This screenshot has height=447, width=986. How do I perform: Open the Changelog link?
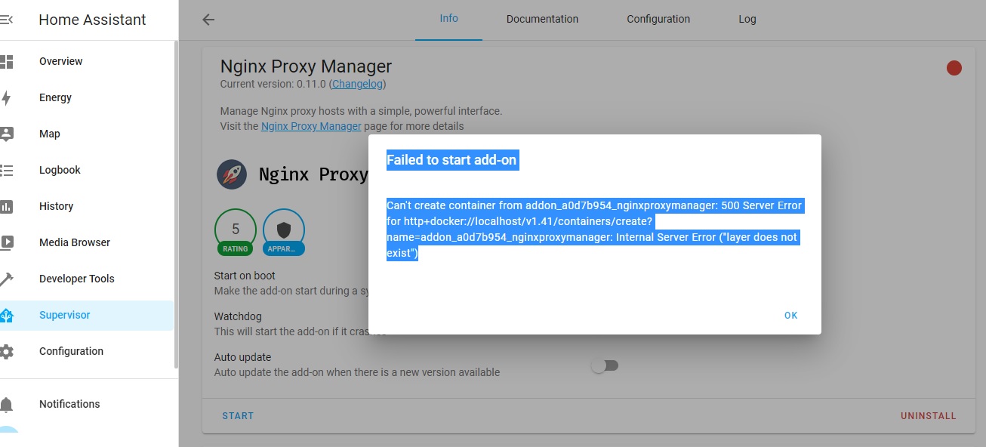(x=356, y=84)
